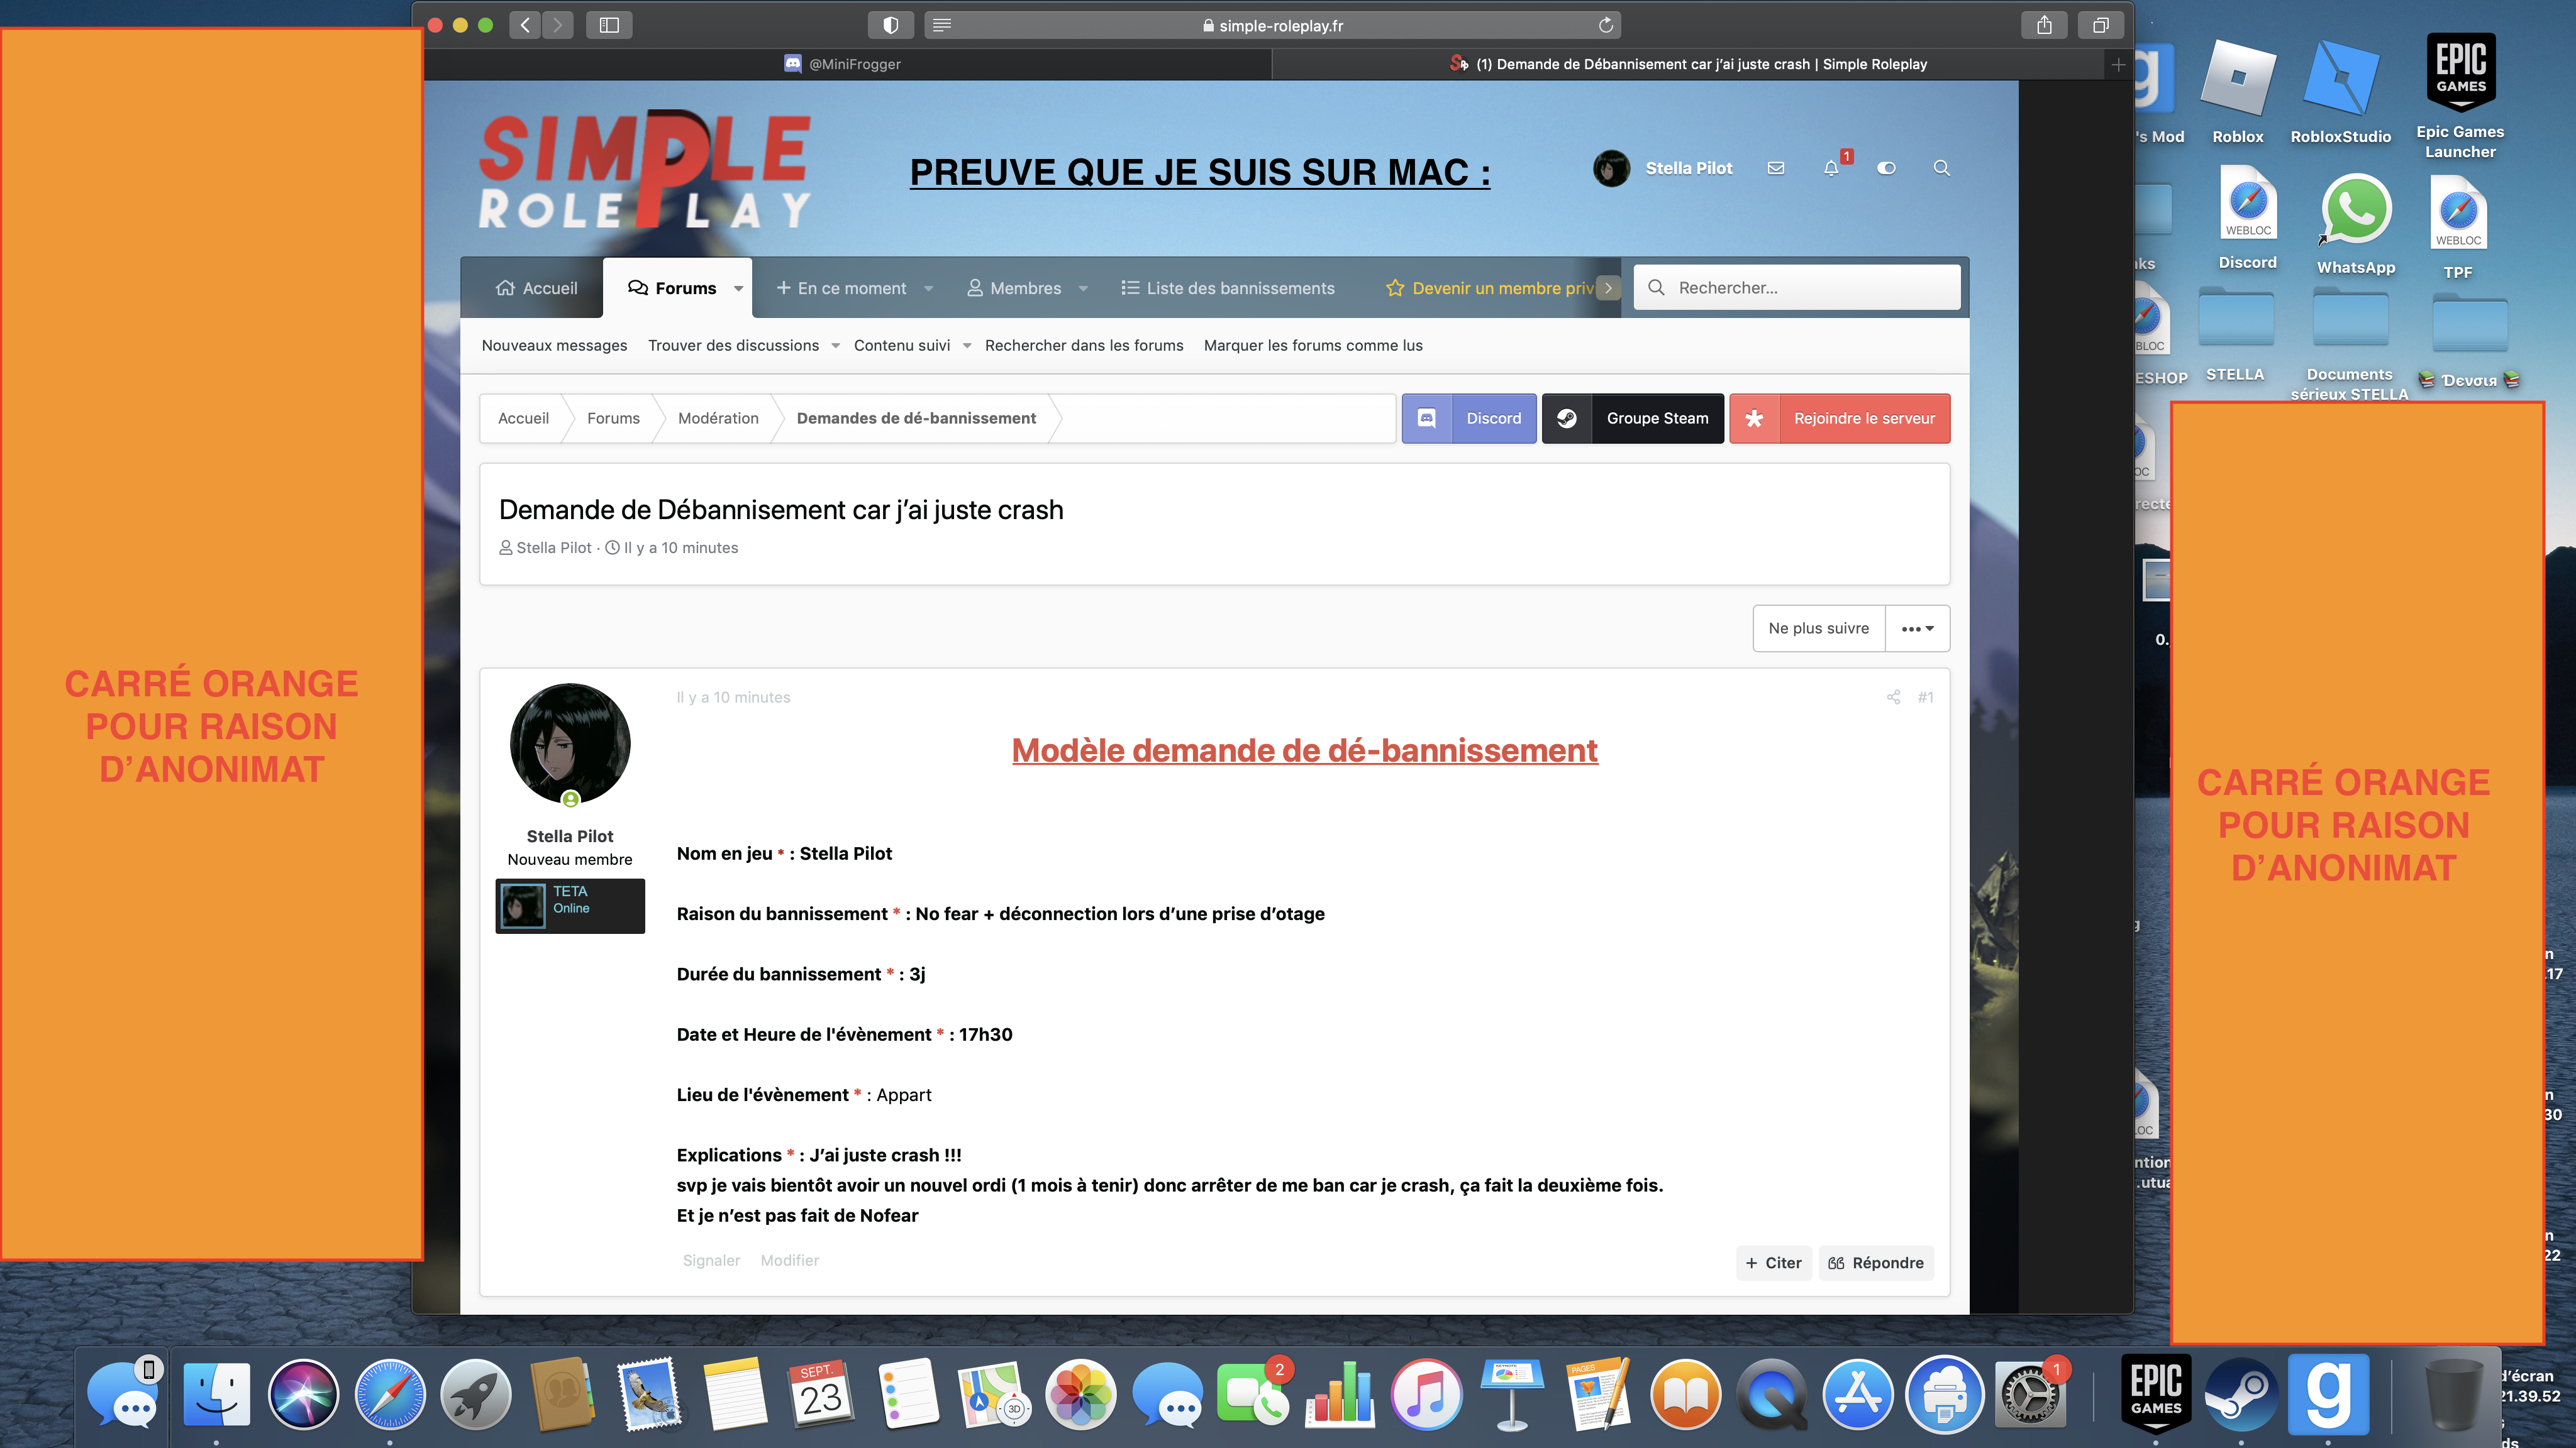Open Stella Pilot account menu in header
2576x1448 pixels.
coord(1662,168)
